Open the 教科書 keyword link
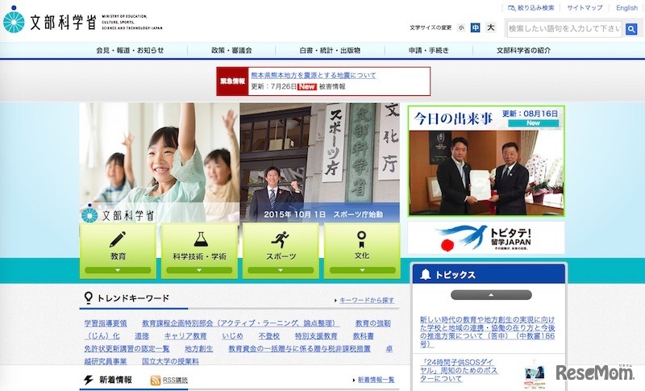Viewport: 645px width, 391px height. (364, 336)
